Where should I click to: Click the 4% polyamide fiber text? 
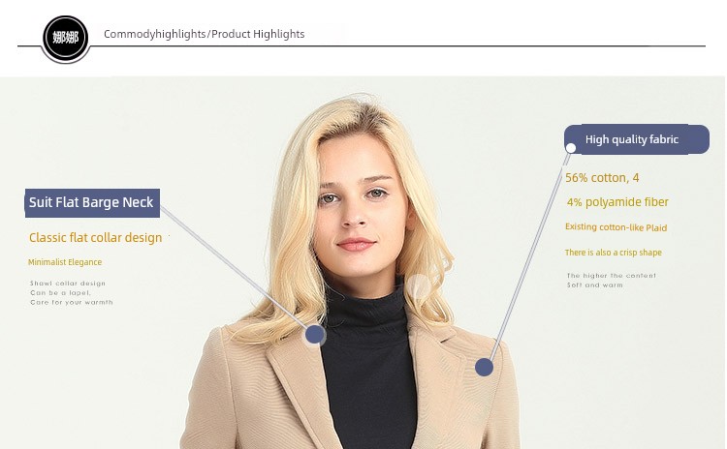(617, 202)
